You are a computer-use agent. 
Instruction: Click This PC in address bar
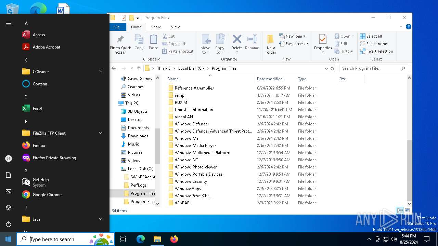[x=164, y=68]
